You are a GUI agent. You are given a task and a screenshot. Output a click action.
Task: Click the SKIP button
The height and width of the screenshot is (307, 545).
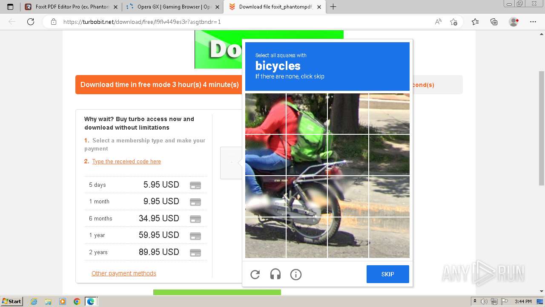click(x=387, y=274)
